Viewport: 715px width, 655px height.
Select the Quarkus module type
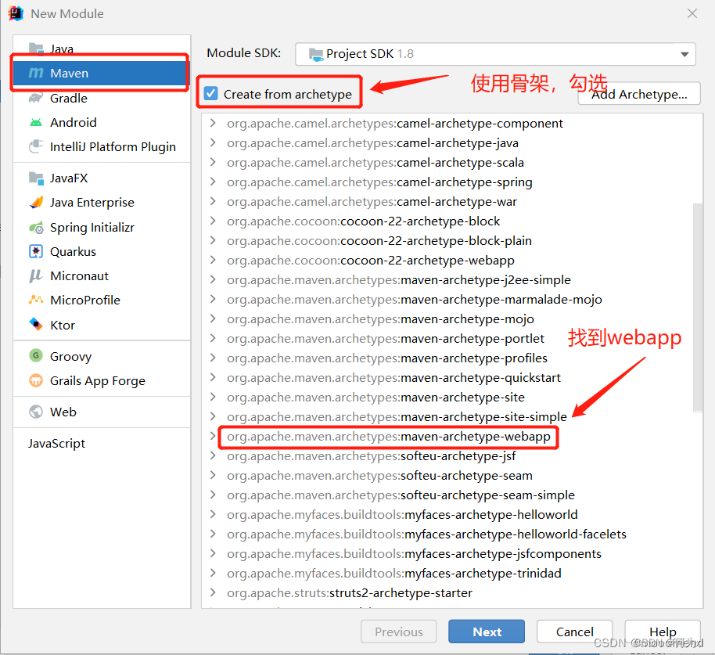[x=101, y=251]
